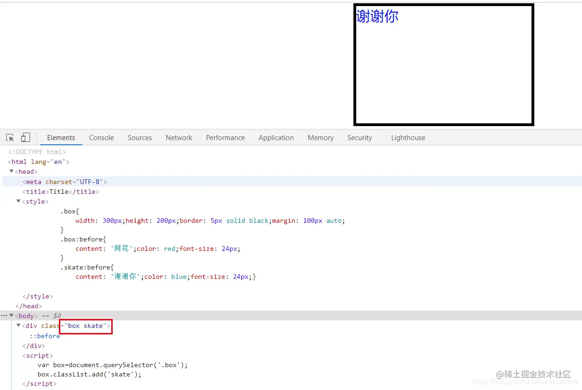Open the Lighthouse tab

click(408, 138)
